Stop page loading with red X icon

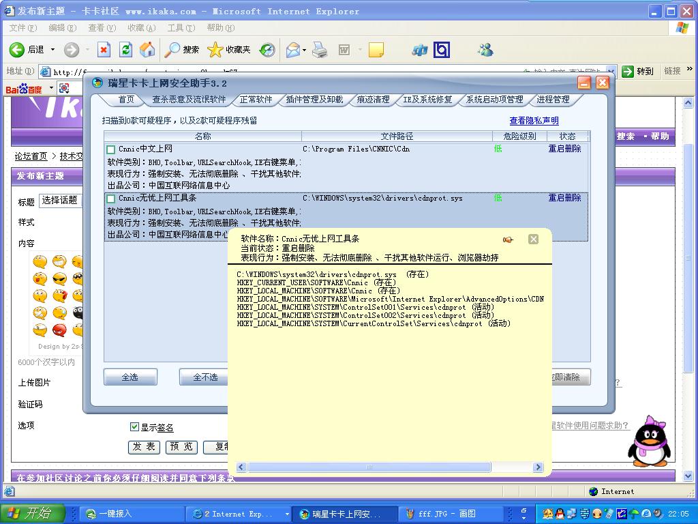coord(104,49)
